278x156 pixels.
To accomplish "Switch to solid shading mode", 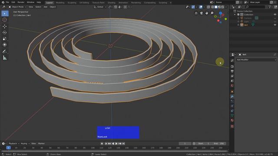I will [x=216, y=7].
